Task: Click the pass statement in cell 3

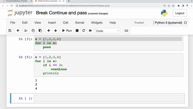Action: (47, 47)
